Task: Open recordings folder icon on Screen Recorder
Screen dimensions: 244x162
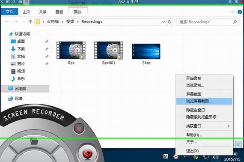Action: [x=34, y=141]
